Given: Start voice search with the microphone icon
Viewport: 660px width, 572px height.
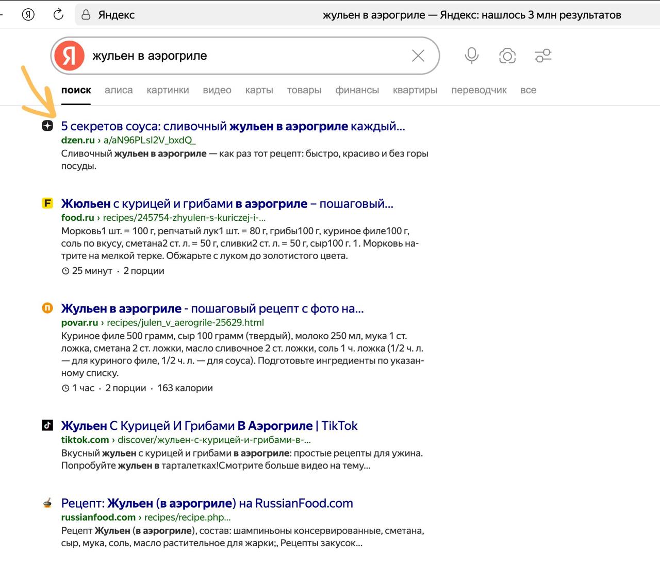Looking at the screenshot, I should 471,56.
